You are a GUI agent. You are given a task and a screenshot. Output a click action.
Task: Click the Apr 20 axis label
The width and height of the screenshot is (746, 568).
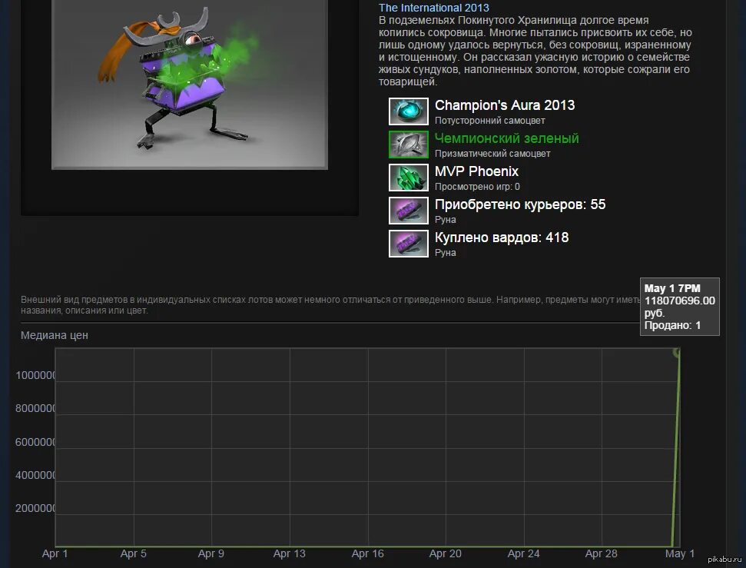(446, 553)
